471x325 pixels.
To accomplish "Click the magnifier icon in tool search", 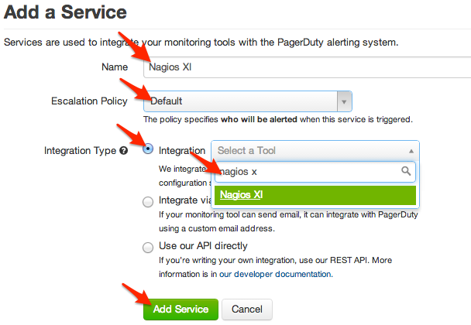I will [406, 171].
